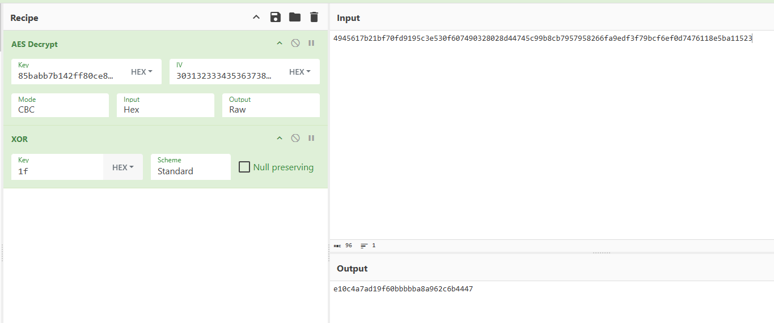Set breakpoint on AES Decrypt

tap(311, 43)
